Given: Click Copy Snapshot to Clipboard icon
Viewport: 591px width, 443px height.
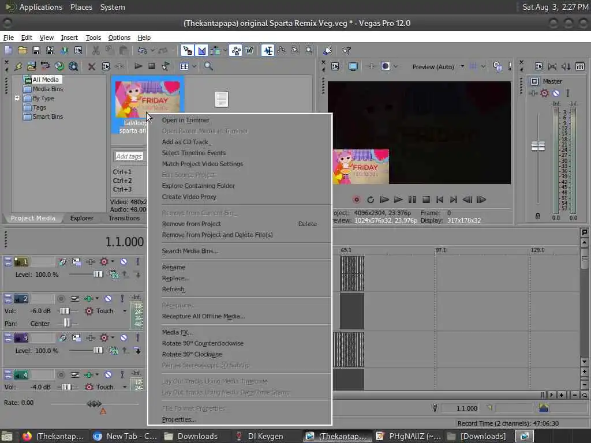Looking at the screenshot, I should tap(497, 67).
